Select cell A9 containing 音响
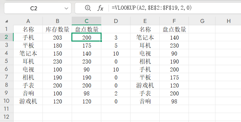The width and height of the screenshot is (241, 122). (28, 93)
